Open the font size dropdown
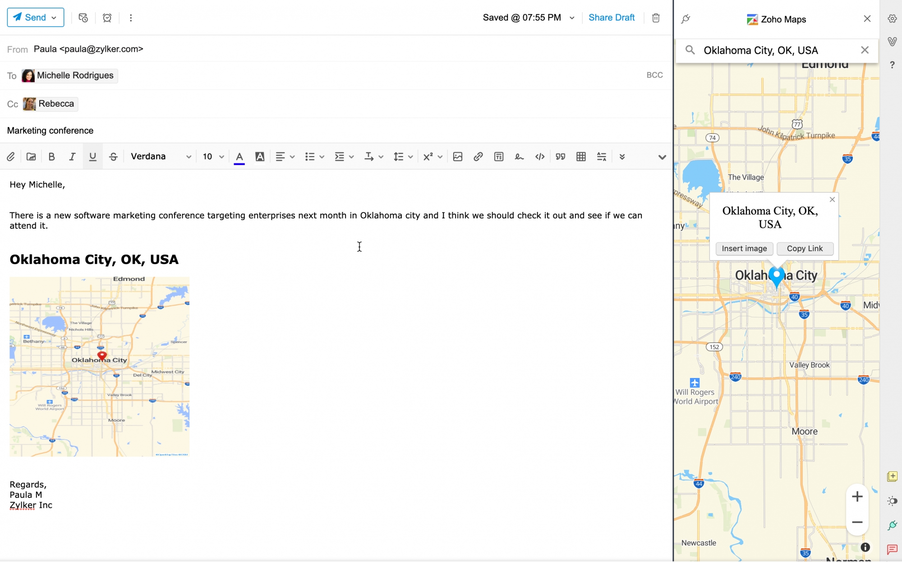Screen dimensions: 902x562 (212, 157)
